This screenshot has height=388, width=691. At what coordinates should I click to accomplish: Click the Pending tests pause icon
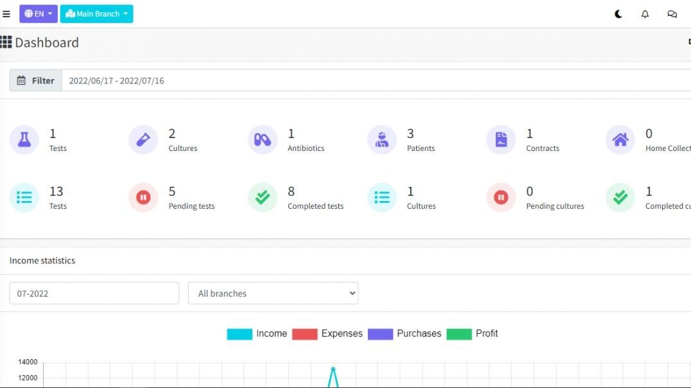(143, 197)
